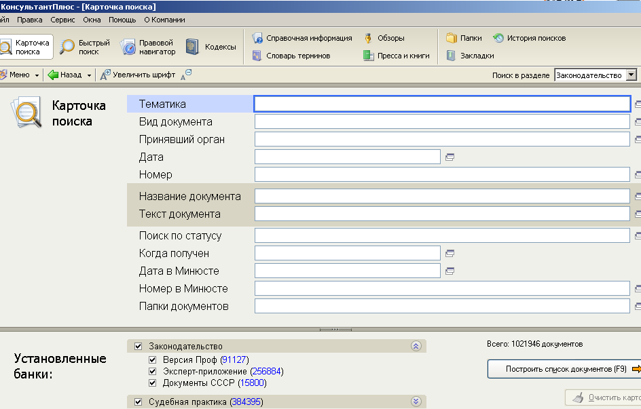Screen dimensions: 641x409
Task: Open the Обзоры icon
Action: click(x=368, y=38)
